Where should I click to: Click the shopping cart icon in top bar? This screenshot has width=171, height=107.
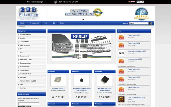coord(56,2)
